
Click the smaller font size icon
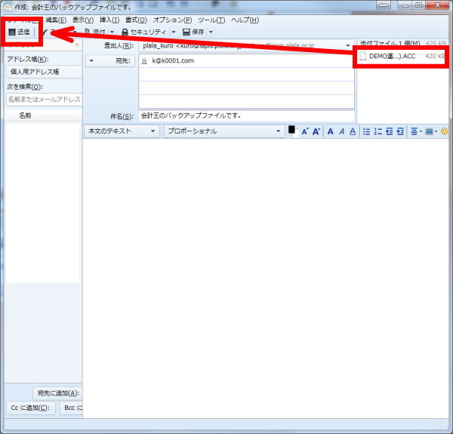305,131
